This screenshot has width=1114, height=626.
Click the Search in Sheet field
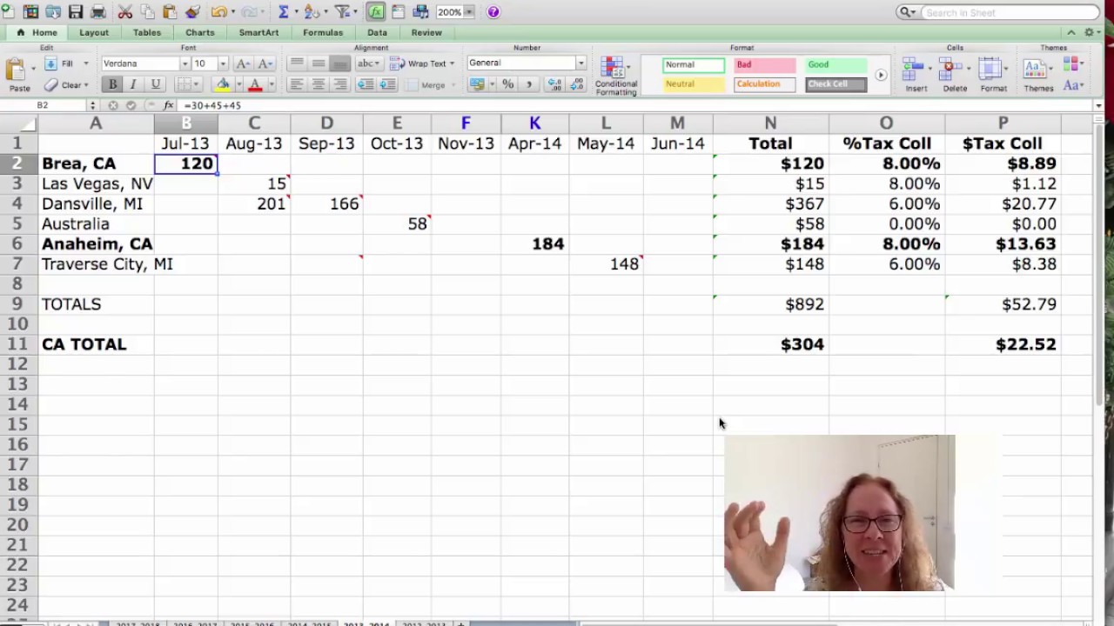pyautogui.click(x=1010, y=12)
